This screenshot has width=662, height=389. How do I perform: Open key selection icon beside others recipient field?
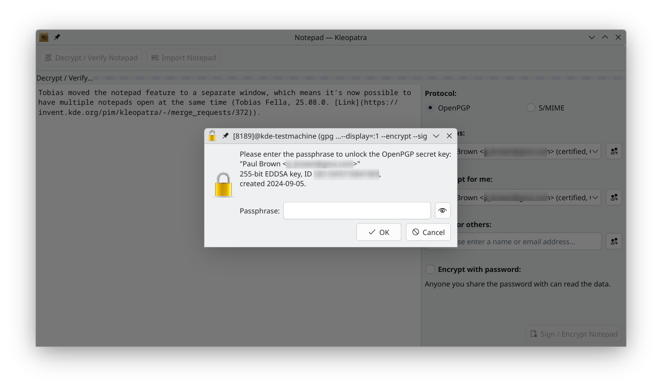(614, 241)
